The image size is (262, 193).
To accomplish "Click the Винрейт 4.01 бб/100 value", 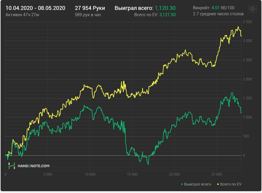I will coord(214,8).
